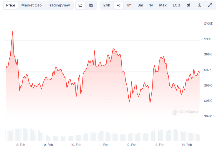216x150 pixels.
Task: Click the 11. Feb date label
Action: click(104, 145)
